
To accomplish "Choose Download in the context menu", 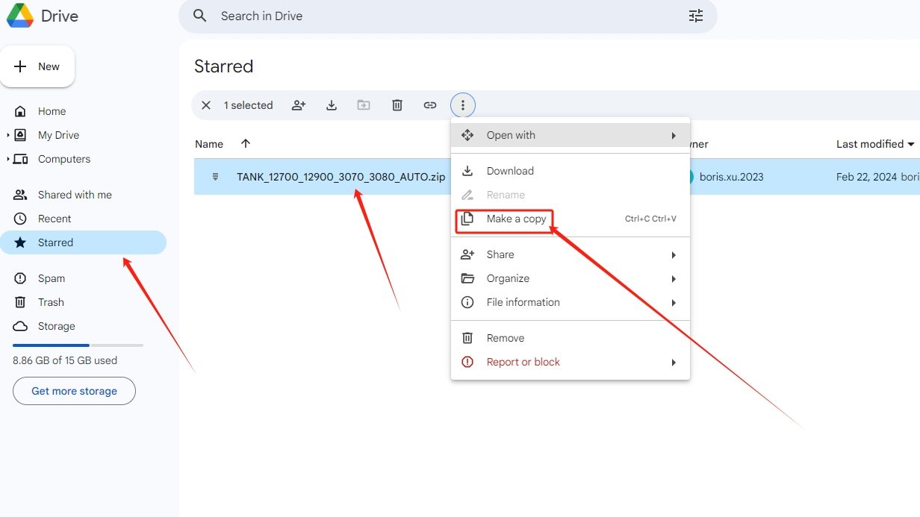I will (x=510, y=171).
